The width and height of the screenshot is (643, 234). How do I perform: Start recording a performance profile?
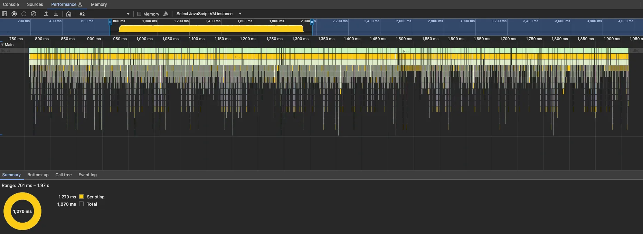pyautogui.click(x=14, y=14)
